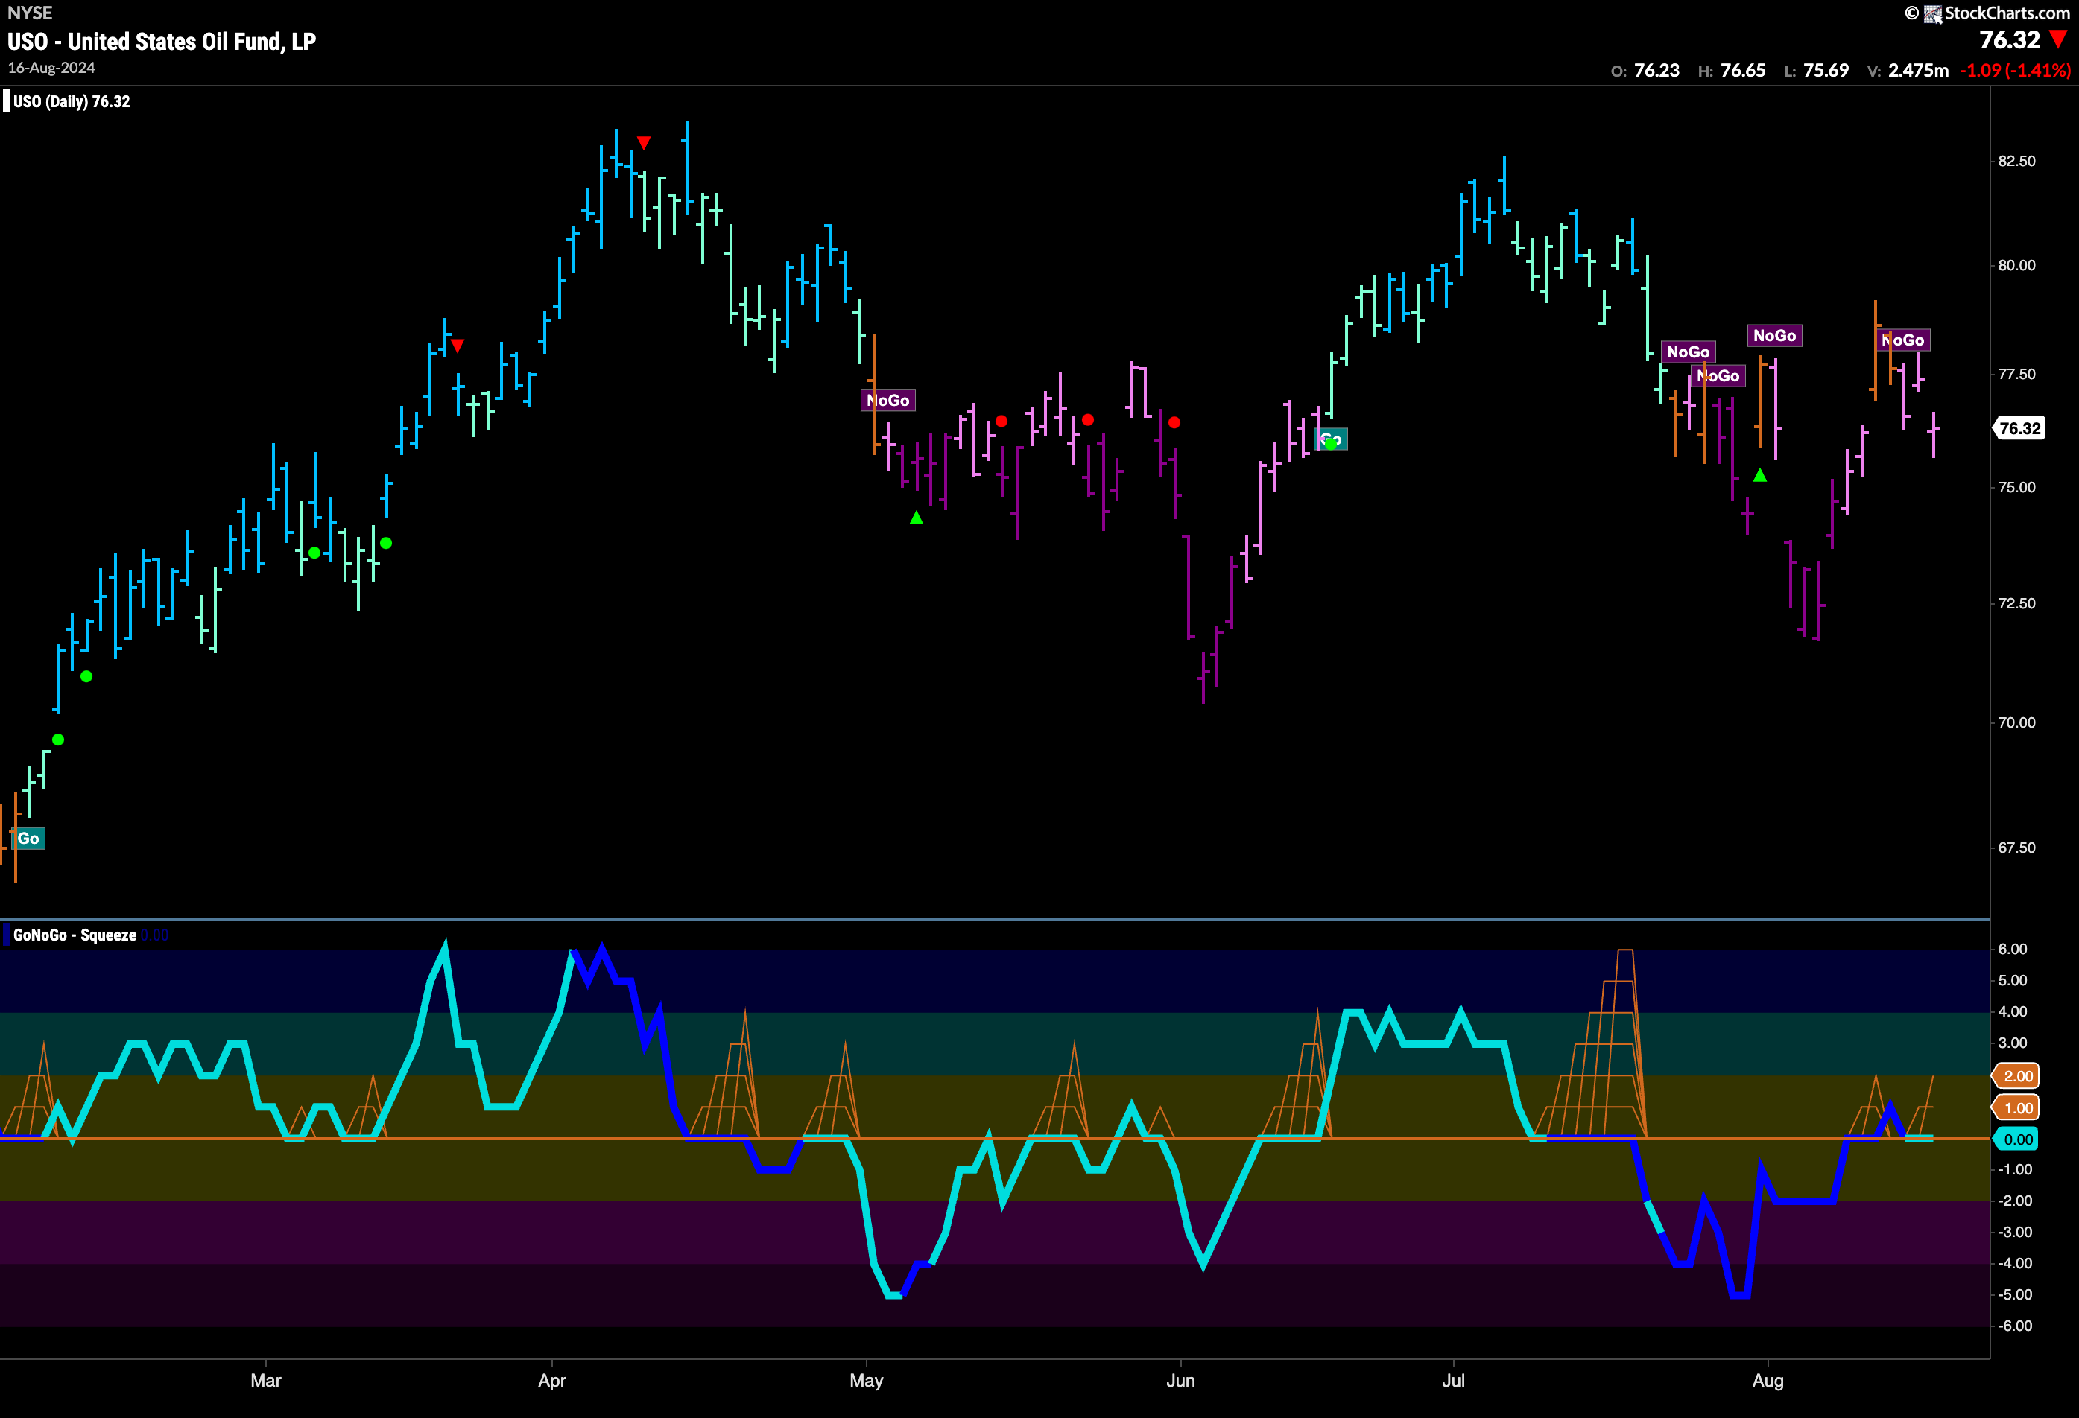Click the red dot just before June
Image resolution: width=2079 pixels, height=1418 pixels.
point(1174,423)
